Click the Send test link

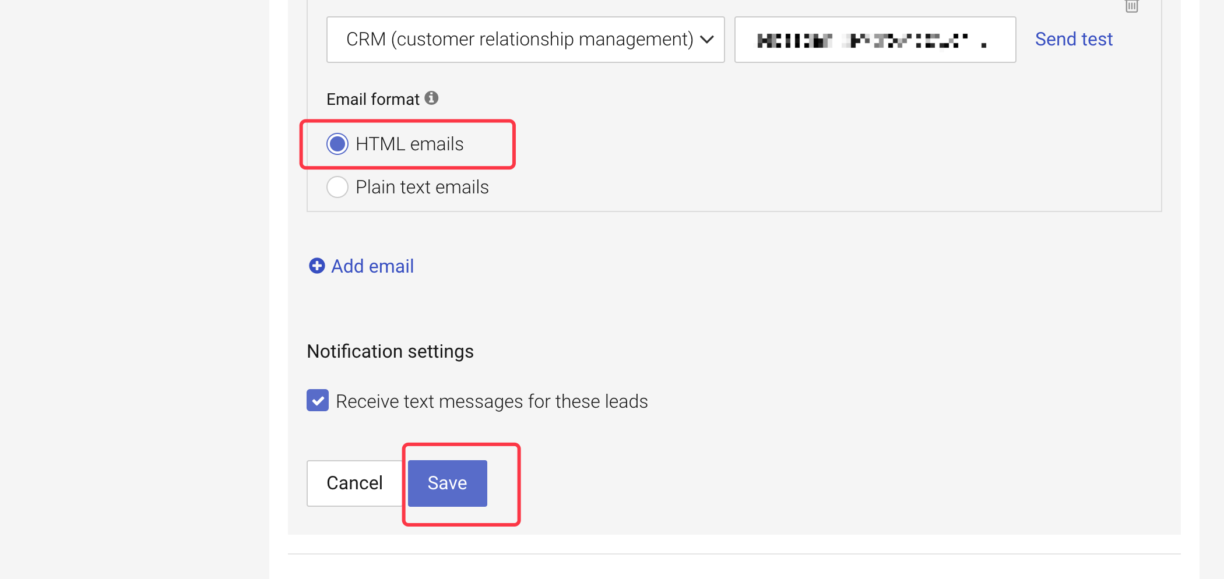click(1074, 39)
